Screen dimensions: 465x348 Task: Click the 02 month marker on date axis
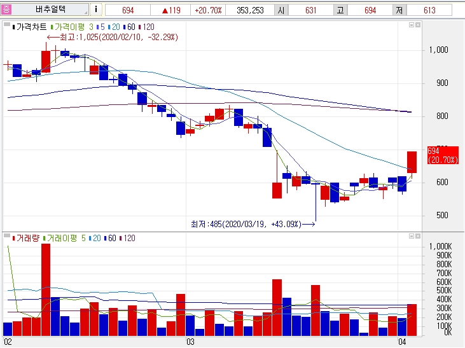(x=8, y=342)
